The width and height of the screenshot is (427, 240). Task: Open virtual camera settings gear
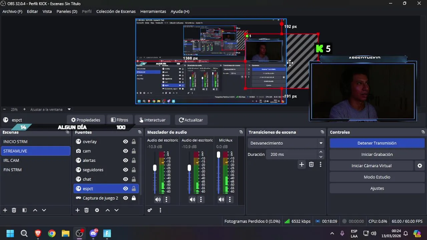420,166
